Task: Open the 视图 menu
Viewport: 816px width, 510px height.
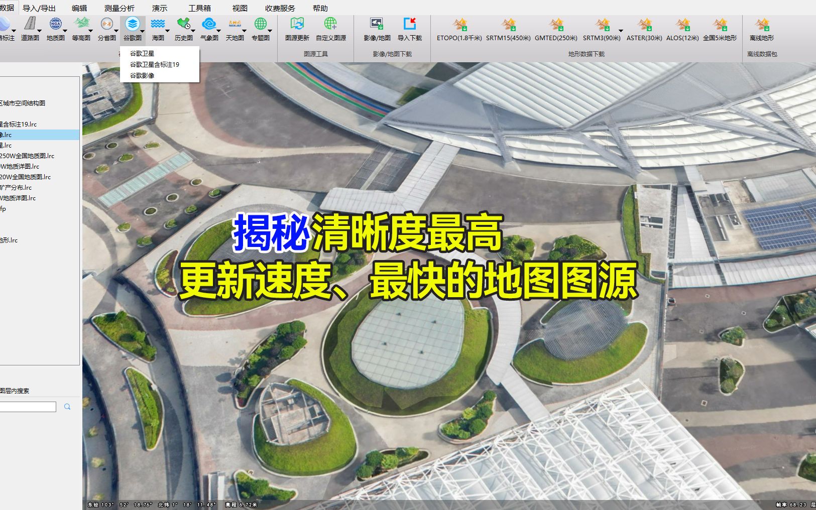Action: click(240, 8)
